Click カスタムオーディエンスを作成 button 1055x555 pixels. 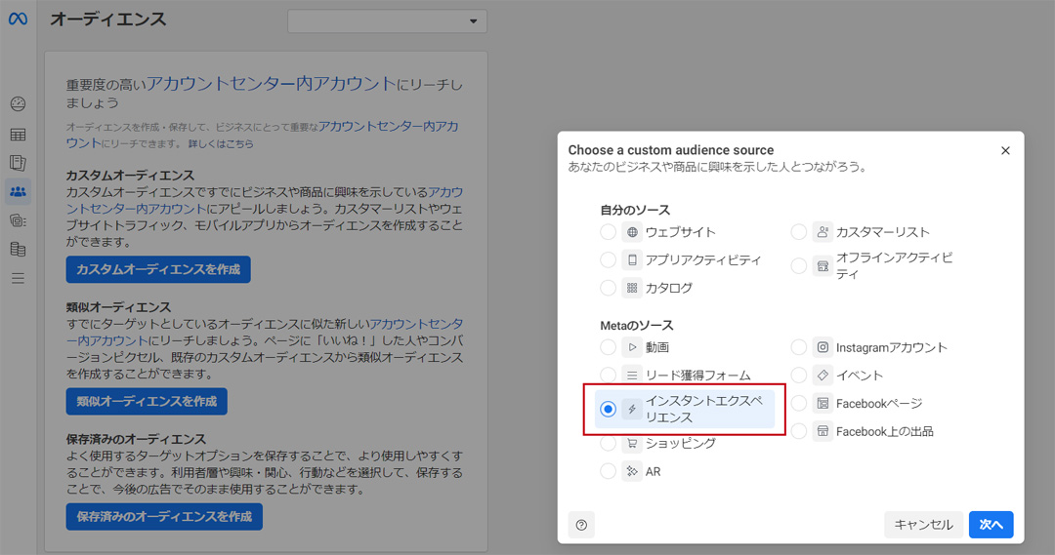pos(158,269)
